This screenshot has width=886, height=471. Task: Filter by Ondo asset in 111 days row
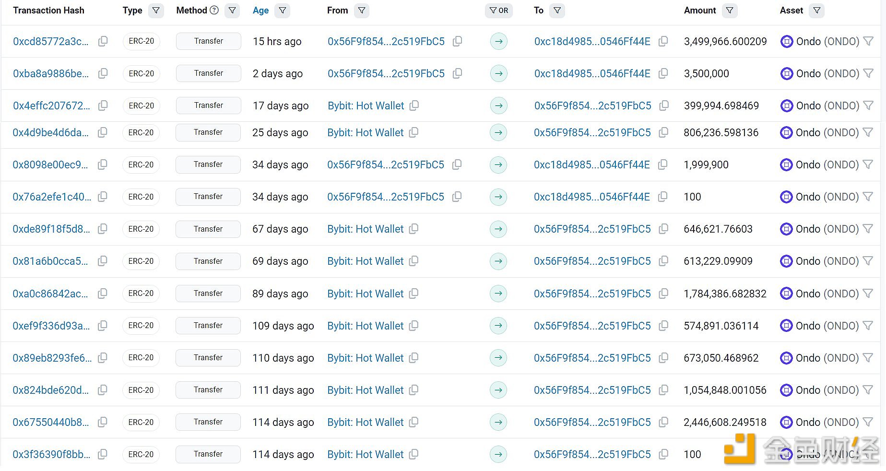867,390
